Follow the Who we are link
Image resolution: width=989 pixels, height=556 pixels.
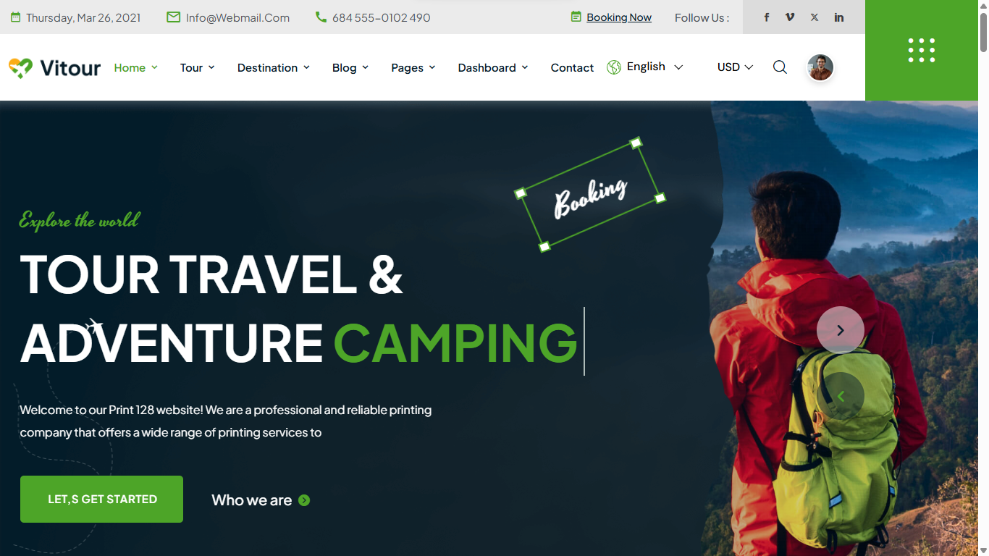pos(261,500)
